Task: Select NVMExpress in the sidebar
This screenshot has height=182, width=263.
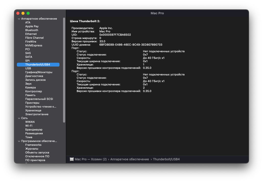Action: [34, 45]
